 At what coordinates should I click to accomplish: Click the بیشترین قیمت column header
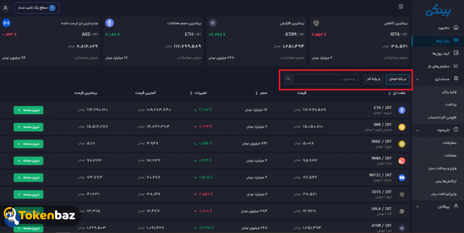point(86,93)
